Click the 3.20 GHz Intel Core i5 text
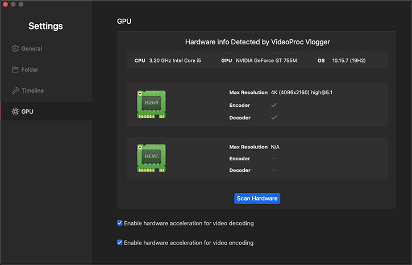Image resolution: width=412 pixels, height=265 pixels. tap(175, 60)
